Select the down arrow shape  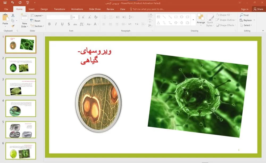click(182, 22)
